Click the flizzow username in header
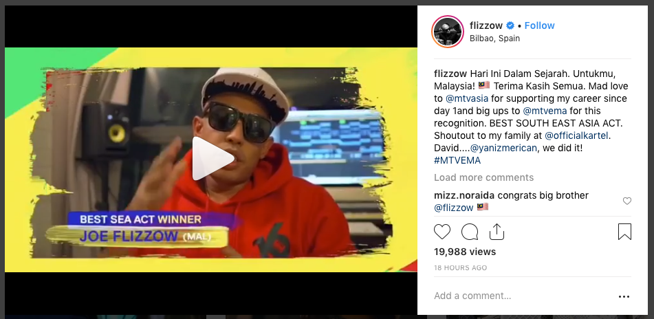654x319 pixels. [x=486, y=25]
